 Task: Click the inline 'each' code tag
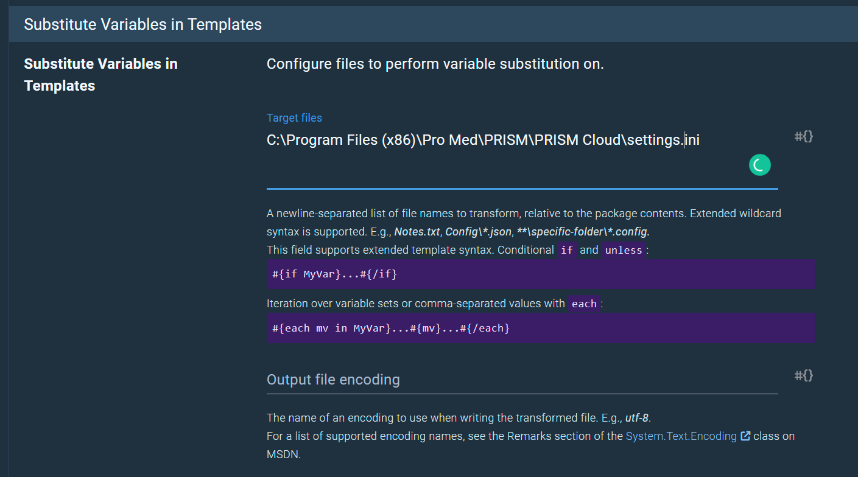pos(584,304)
